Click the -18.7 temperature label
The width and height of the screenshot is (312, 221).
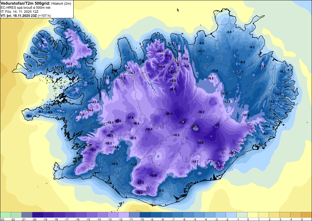(x=160, y=51)
